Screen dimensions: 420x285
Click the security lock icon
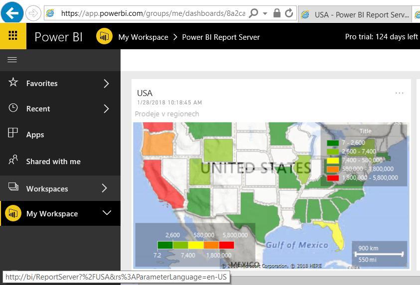[x=277, y=13]
